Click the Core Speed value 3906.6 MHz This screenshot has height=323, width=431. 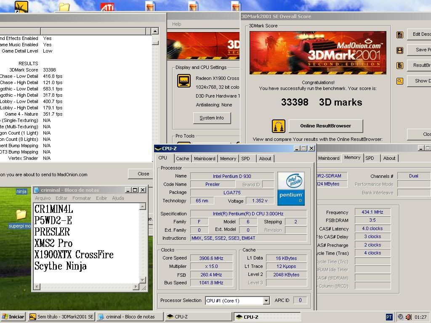(211, 258)
